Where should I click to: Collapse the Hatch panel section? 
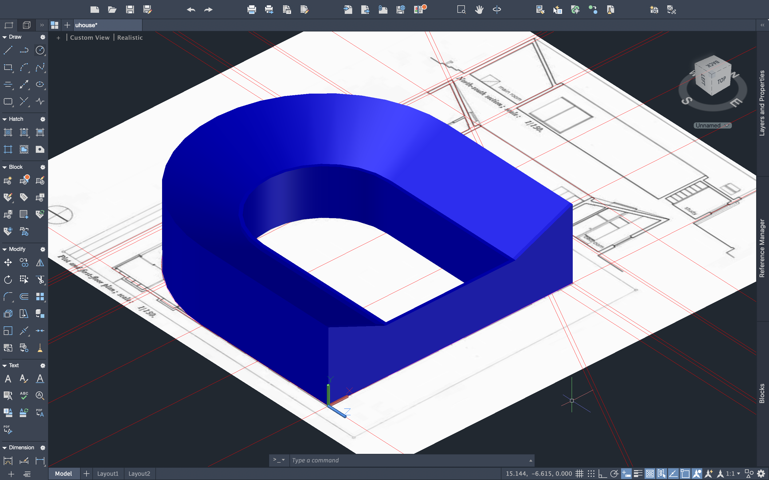(5, 119)
